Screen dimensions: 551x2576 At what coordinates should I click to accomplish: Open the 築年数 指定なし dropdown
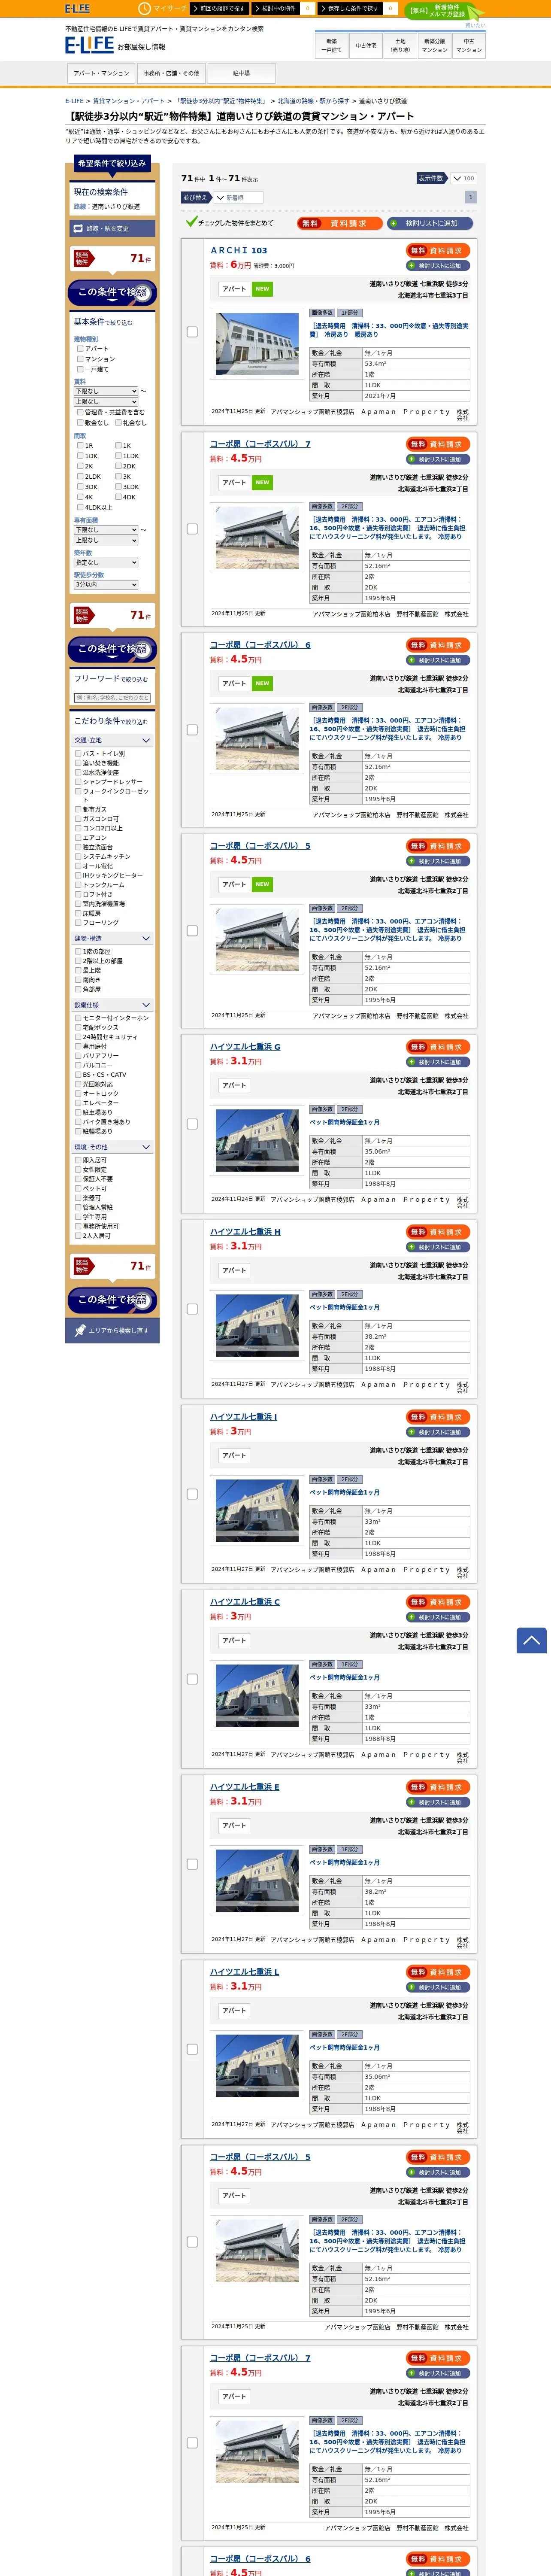[105, 562]
